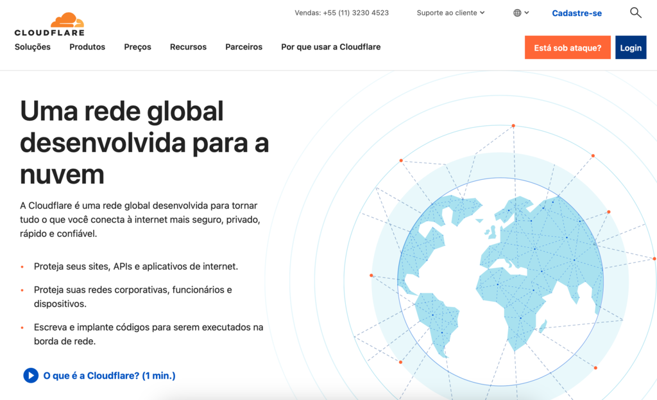This screenshot has width=657, height=400.
Task: Click the Cloudflare logo
Action: pyautogui.click(x=48, y=22)
